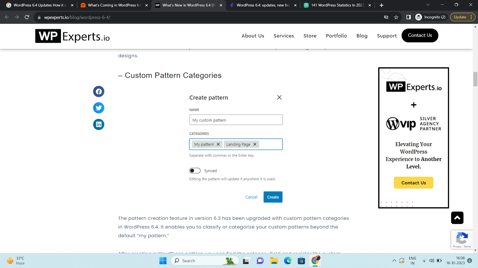This screenshot has height=268, width=478.
Task: Show hidden system tray icons
Action: pyautogui.click(x=394, y=261)
